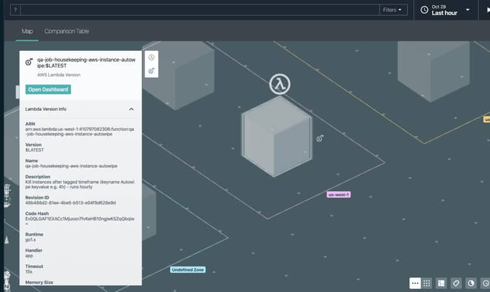Click the Lambda version icon beside the title
This screenshot has height=292, width=490.
[29, 62]
